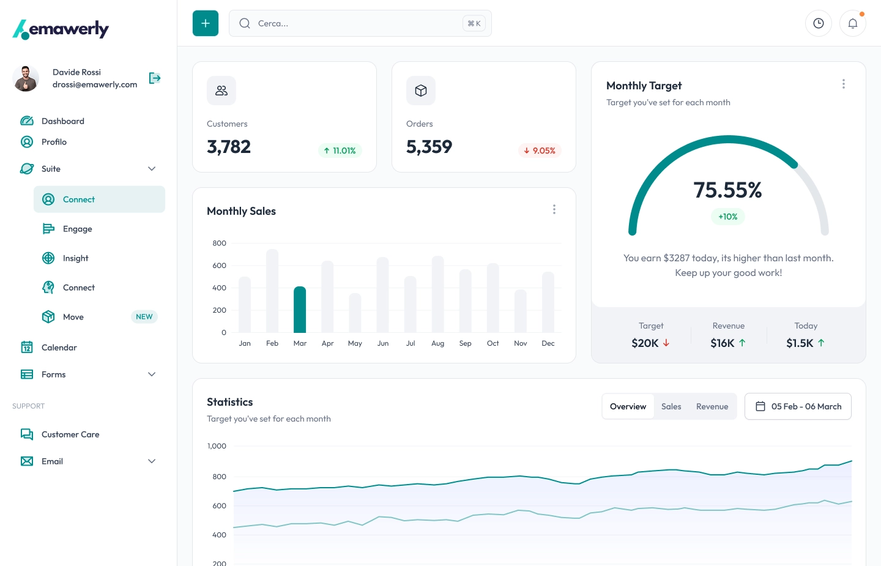Open the notifications bell

[852, 23]
